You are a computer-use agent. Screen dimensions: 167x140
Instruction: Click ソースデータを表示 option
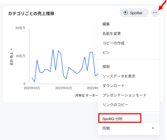(119, 76)
